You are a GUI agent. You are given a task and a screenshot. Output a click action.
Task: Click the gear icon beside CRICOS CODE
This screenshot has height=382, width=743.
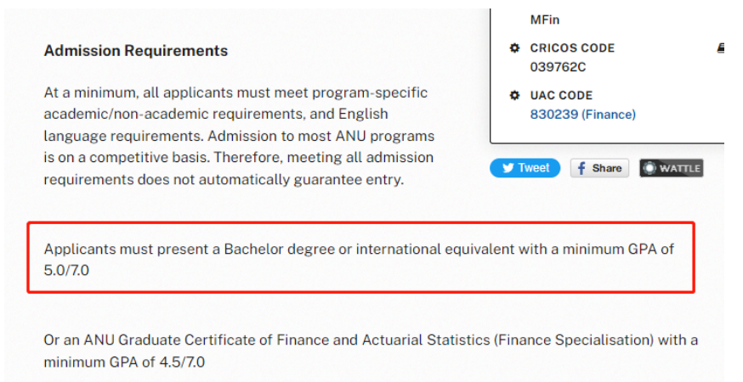pos(514,48)
